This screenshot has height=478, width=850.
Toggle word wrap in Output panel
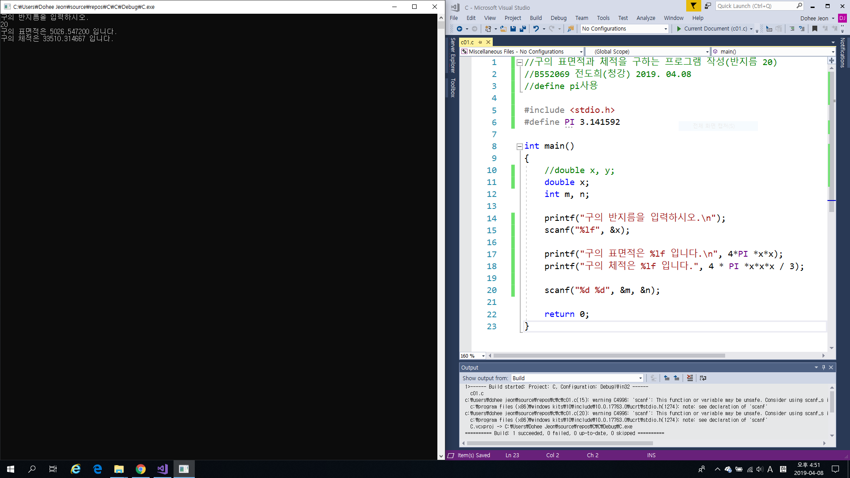(703, 378)
